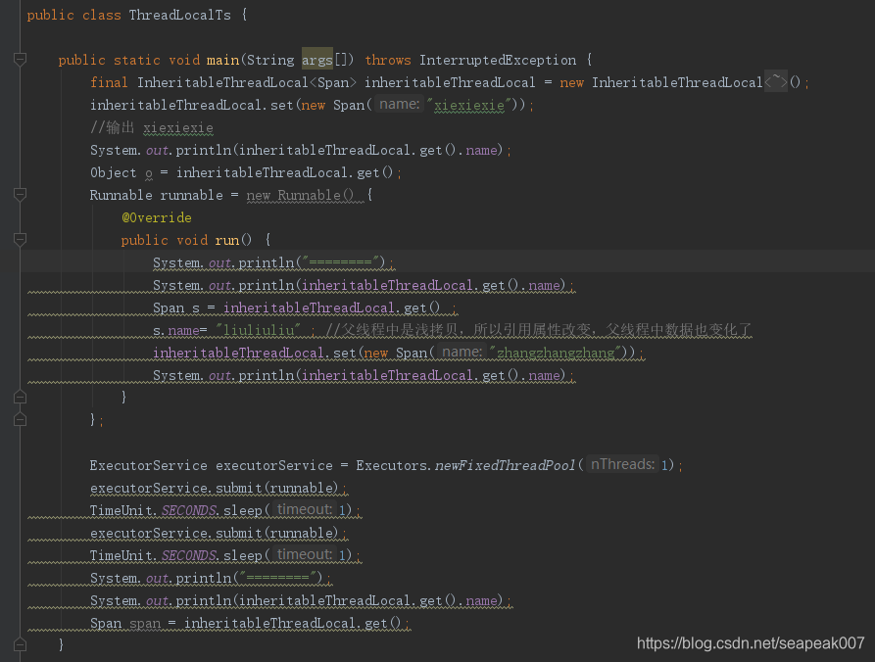The image size is (875, 662).
Task: Click the Span s declaration variable
Action: tap(196, 308)
